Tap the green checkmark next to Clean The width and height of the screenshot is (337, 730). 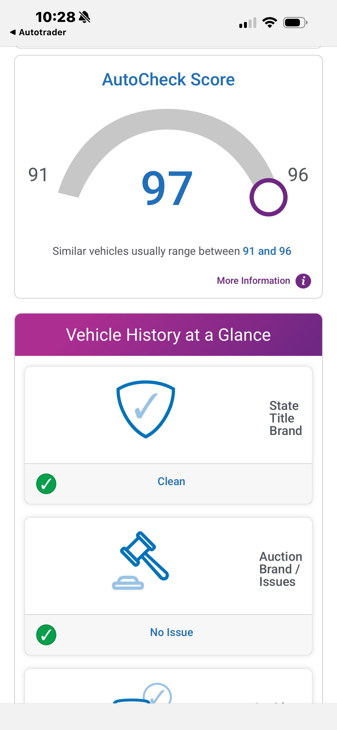[46, 484]
